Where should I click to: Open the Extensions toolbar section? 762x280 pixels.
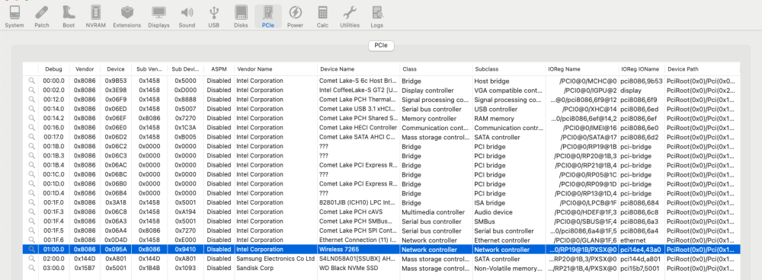pos(126,17)
